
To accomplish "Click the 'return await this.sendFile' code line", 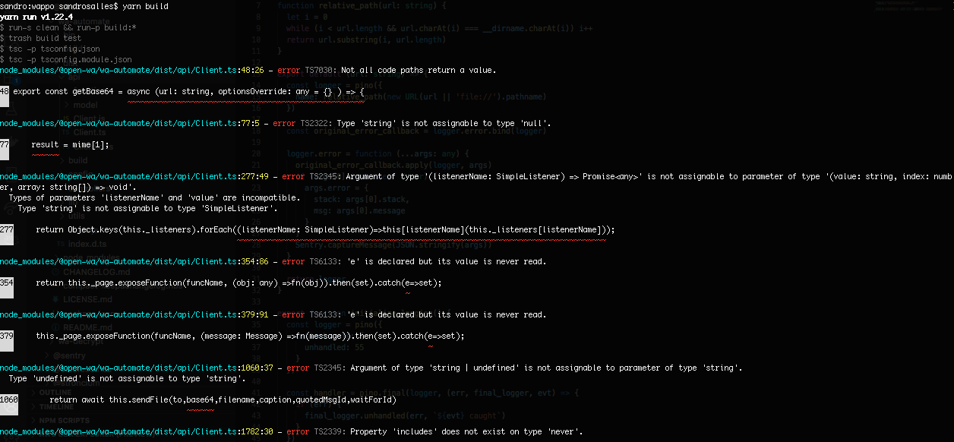I will coord(223,399).
